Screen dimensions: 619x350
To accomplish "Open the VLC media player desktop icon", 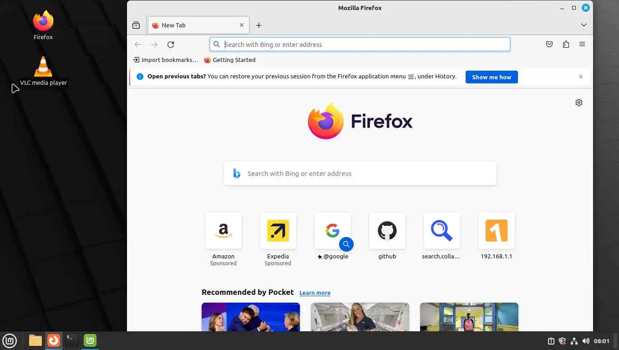I will 43,71.
